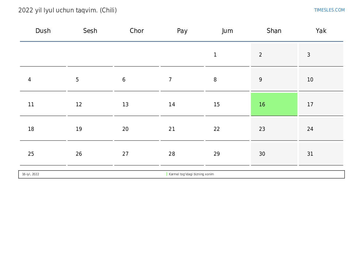The image size is (363, 257).
Task: Click Sunday date 24
Action: pyautogui.click(x=310, y=129)
